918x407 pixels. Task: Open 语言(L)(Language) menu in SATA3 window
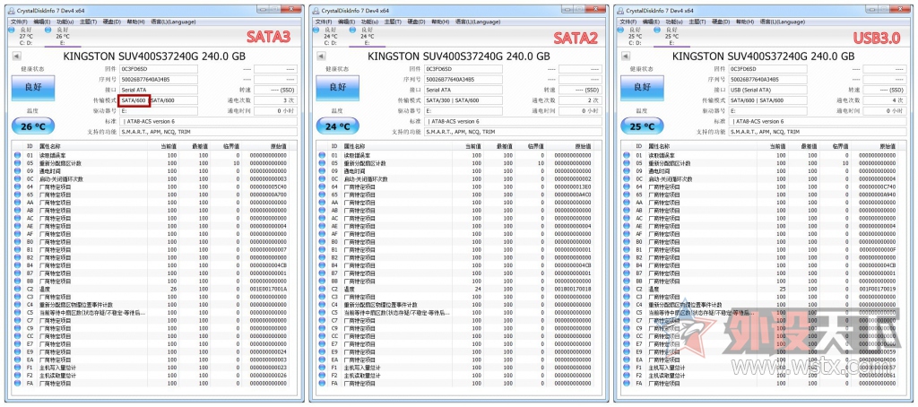click(x=173, y=22)
